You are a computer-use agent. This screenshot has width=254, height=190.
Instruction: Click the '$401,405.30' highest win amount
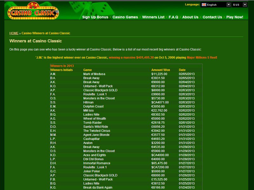(x=145, y=58)
